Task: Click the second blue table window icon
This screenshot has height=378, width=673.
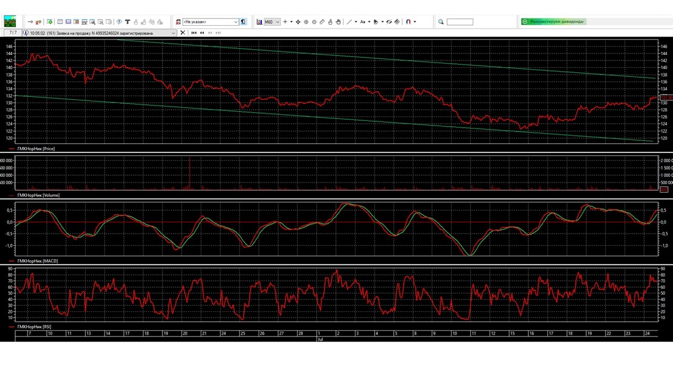Action: point(68,22)
